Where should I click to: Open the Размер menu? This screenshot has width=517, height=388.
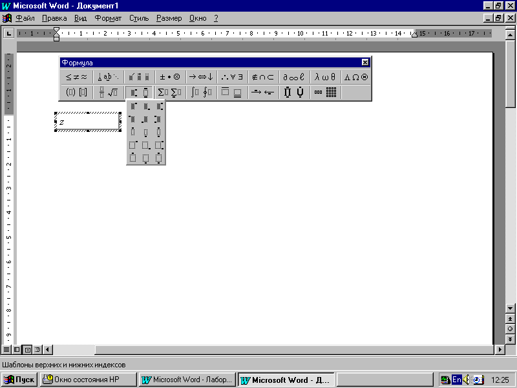tap(169, 18)
